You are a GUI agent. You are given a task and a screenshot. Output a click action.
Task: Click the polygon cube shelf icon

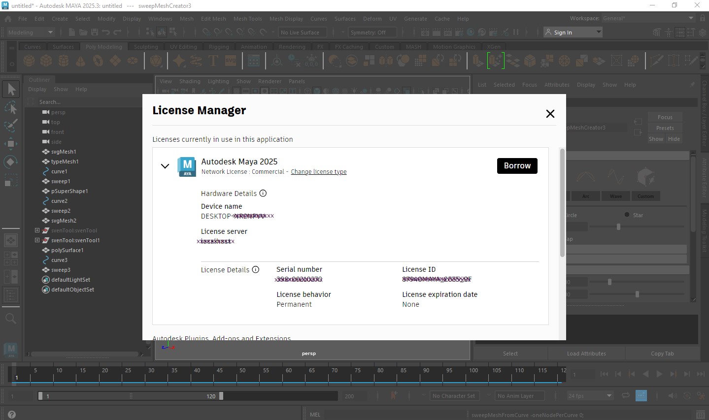tap(46, 61)
